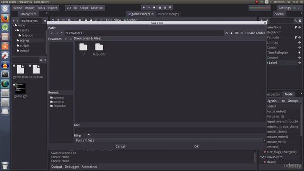Refresh the file dialog listing

[227, 33]
